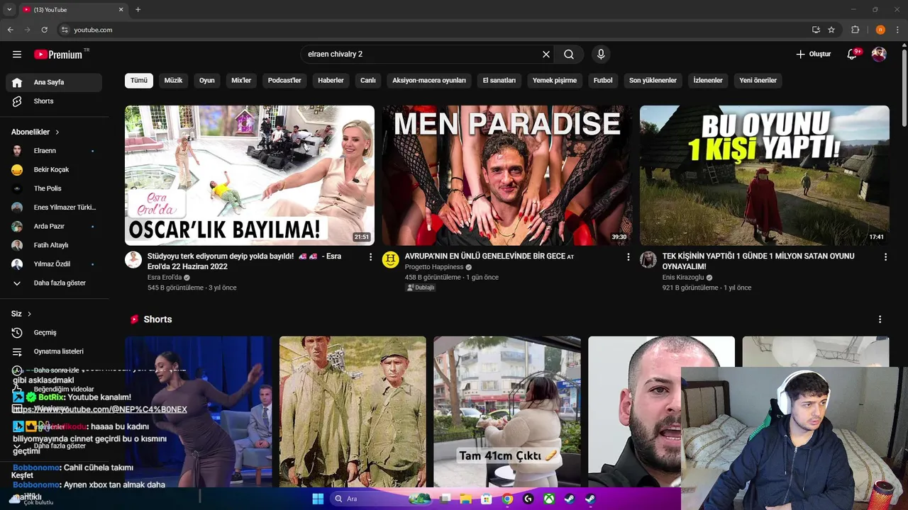Screen dimensions: 908x510
Task: Select the Futbol filter chip
Action: [x=603, y=81]
